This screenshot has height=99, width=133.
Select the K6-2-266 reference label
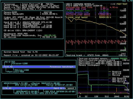(x=10, y=62)
